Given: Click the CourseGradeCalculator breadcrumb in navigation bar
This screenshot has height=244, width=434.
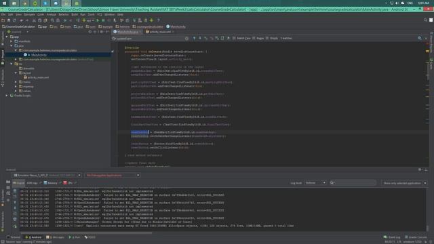Looking at the screenshot, I should (18, 26).
